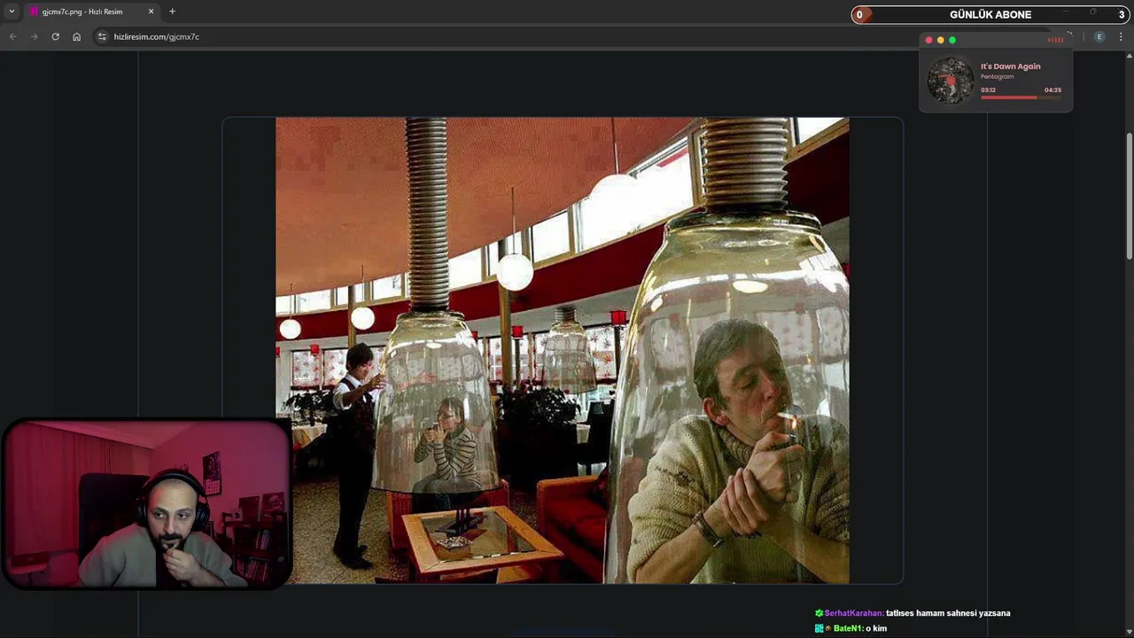The image size is (1134, 638).
Task: Go back to the previous page
Action: point(12,36)
